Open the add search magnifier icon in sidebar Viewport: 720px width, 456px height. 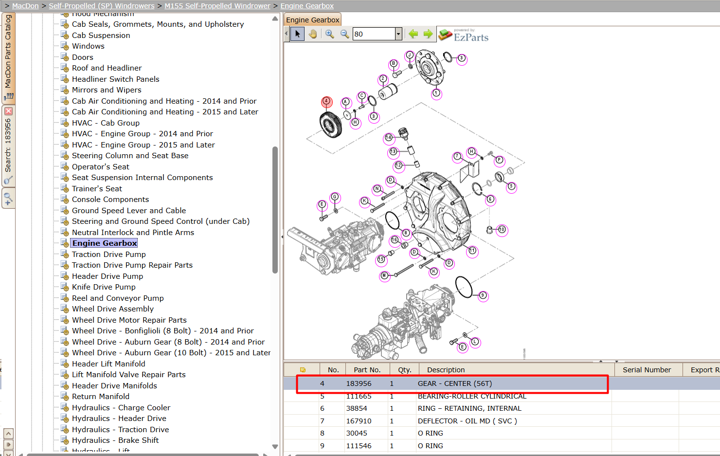point(8,199)
